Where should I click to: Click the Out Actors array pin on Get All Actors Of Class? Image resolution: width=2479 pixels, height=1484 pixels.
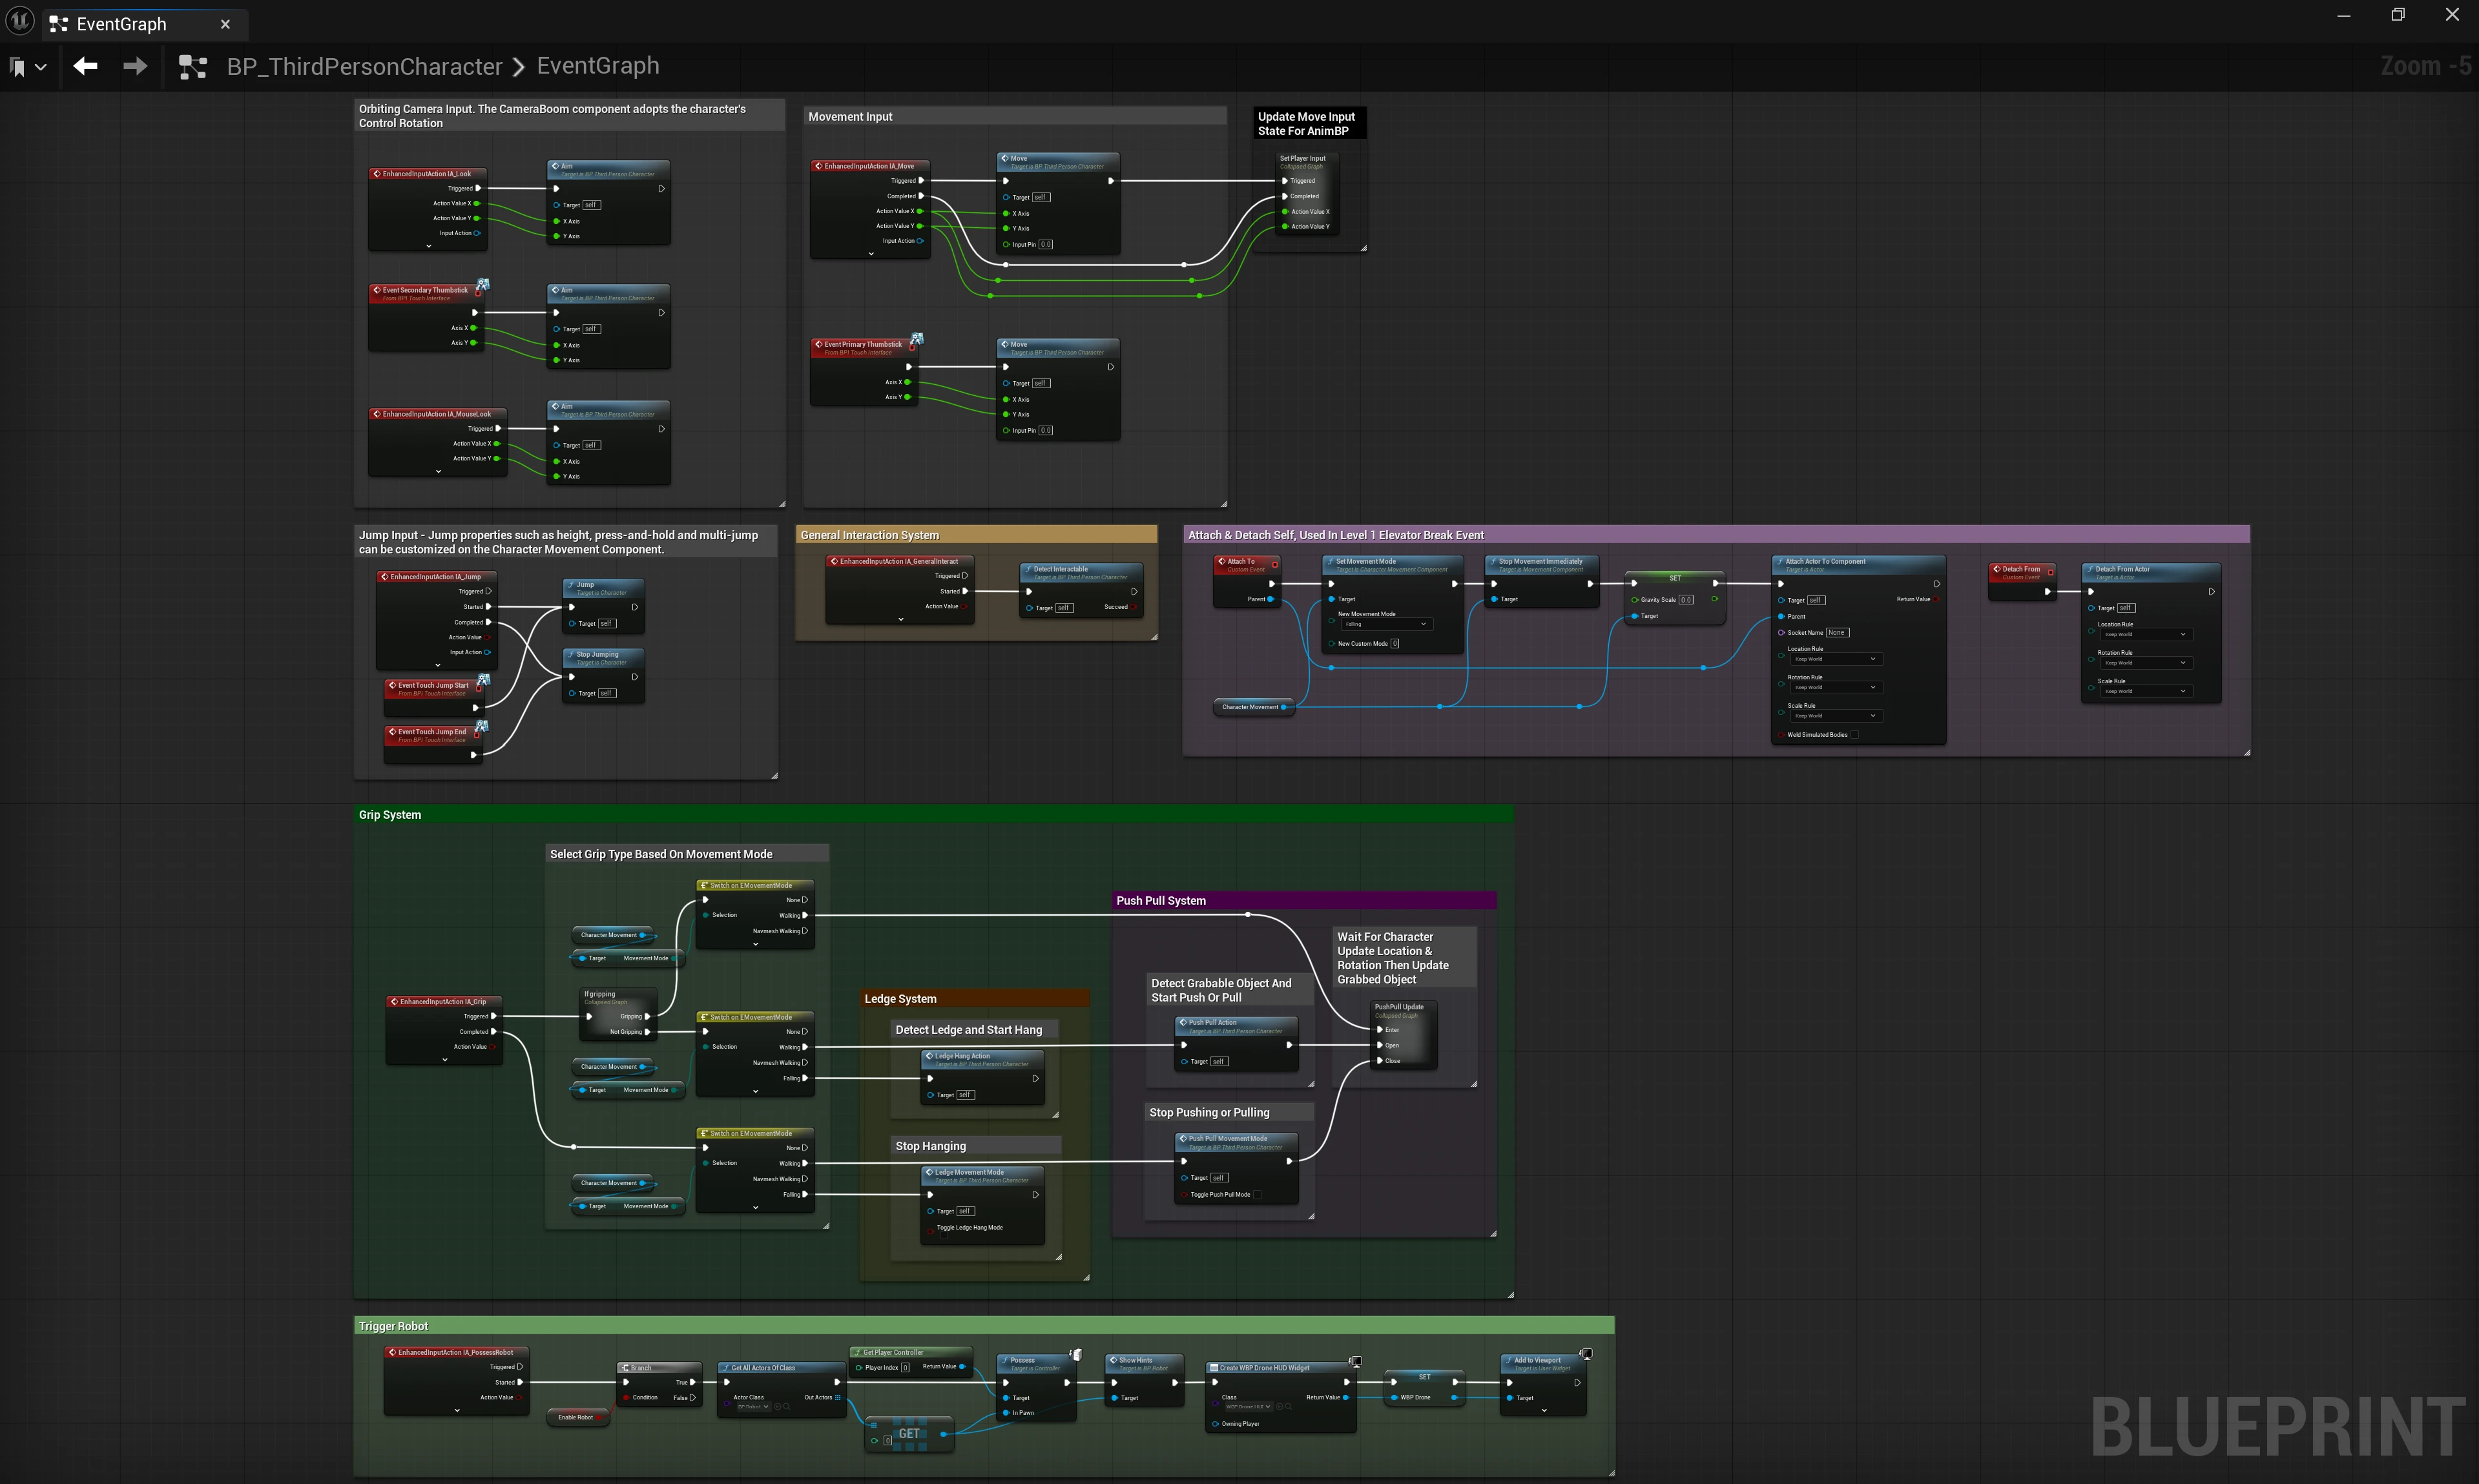tap(838, 1398)
